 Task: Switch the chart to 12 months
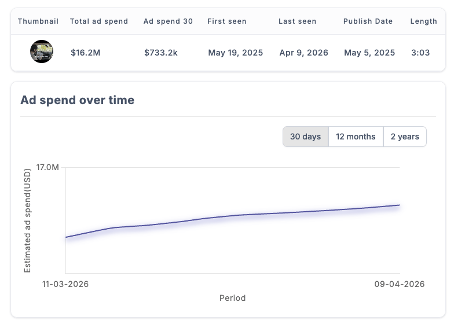(x=356, y=137)
